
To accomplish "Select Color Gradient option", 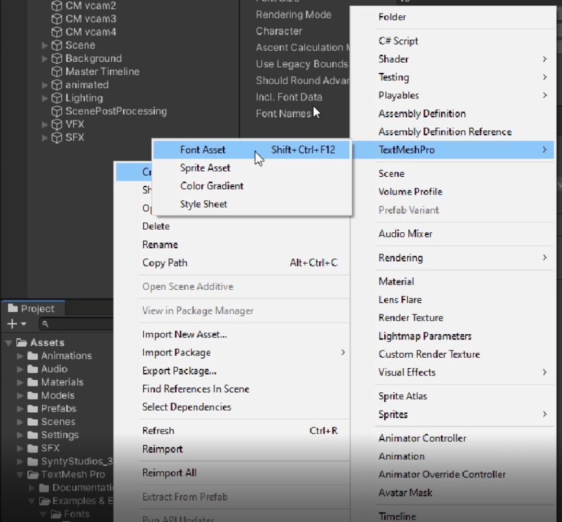I will click(x=212, y=186).
